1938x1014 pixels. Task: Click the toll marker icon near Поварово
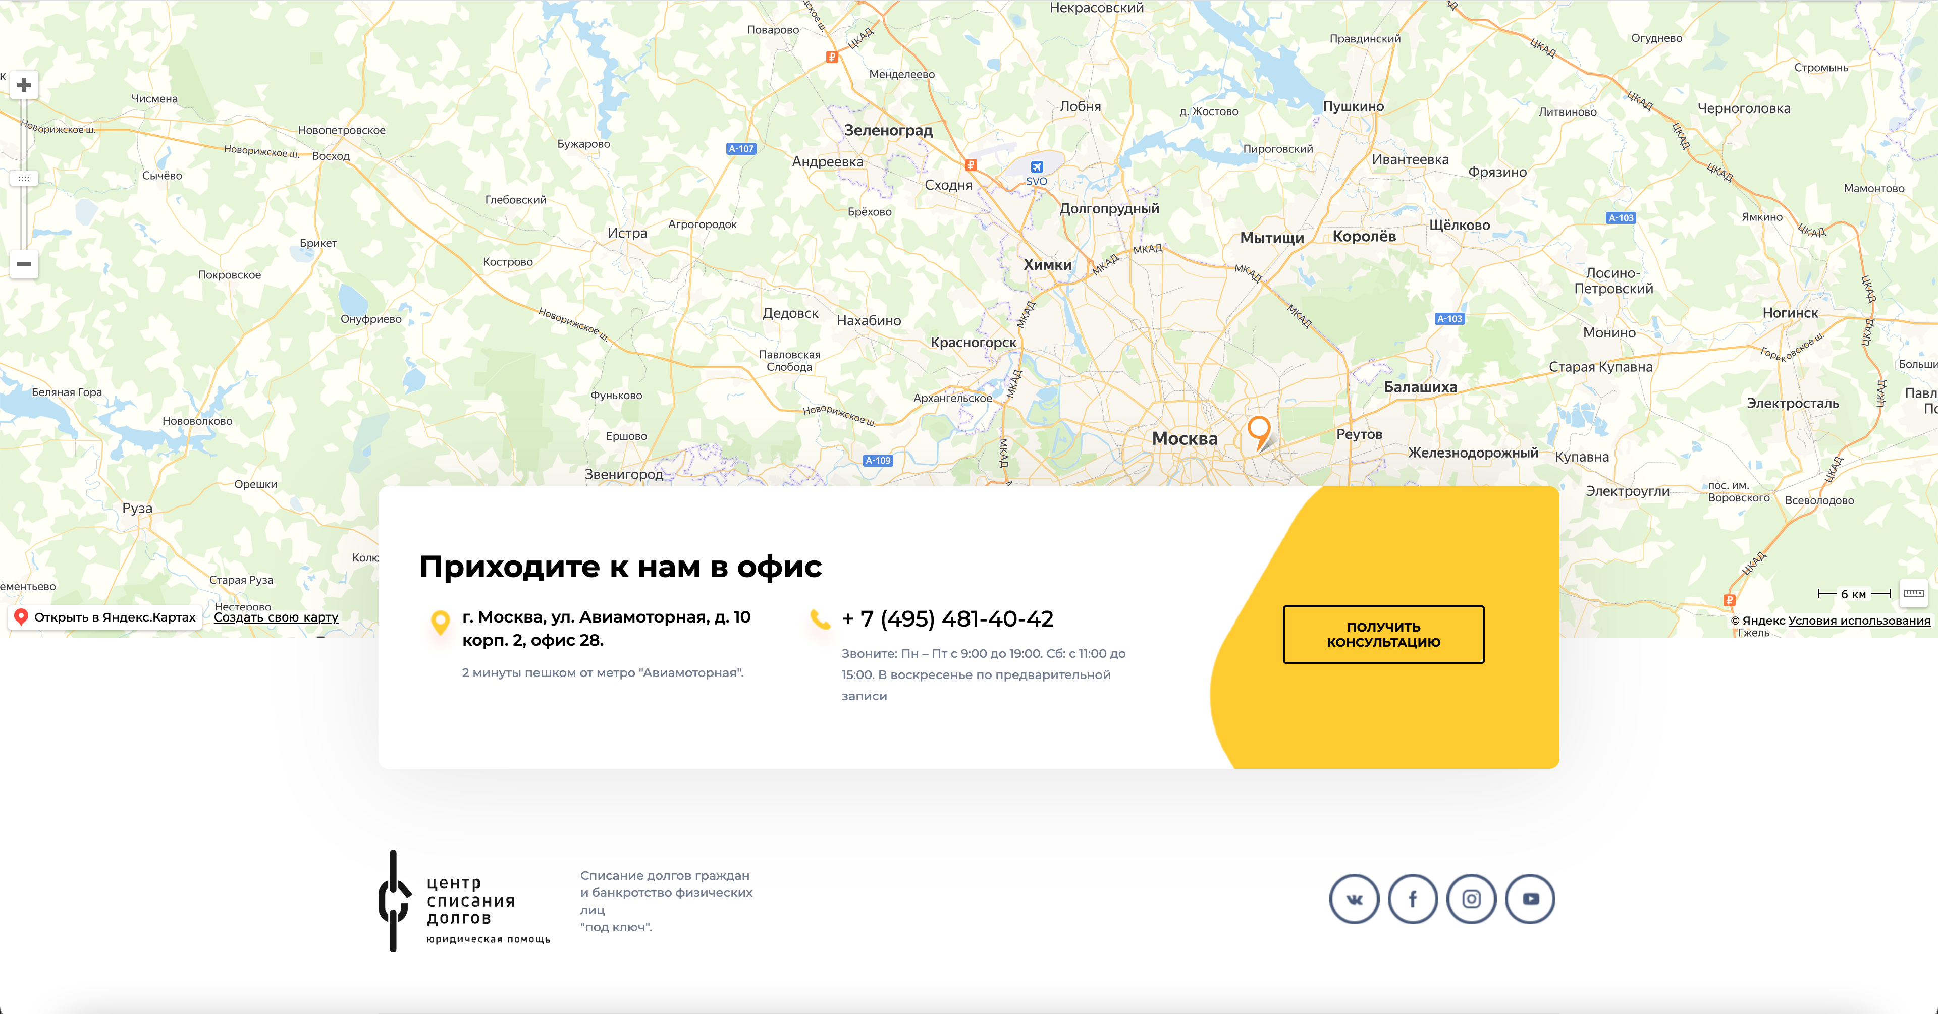click(x=832, y=57)
